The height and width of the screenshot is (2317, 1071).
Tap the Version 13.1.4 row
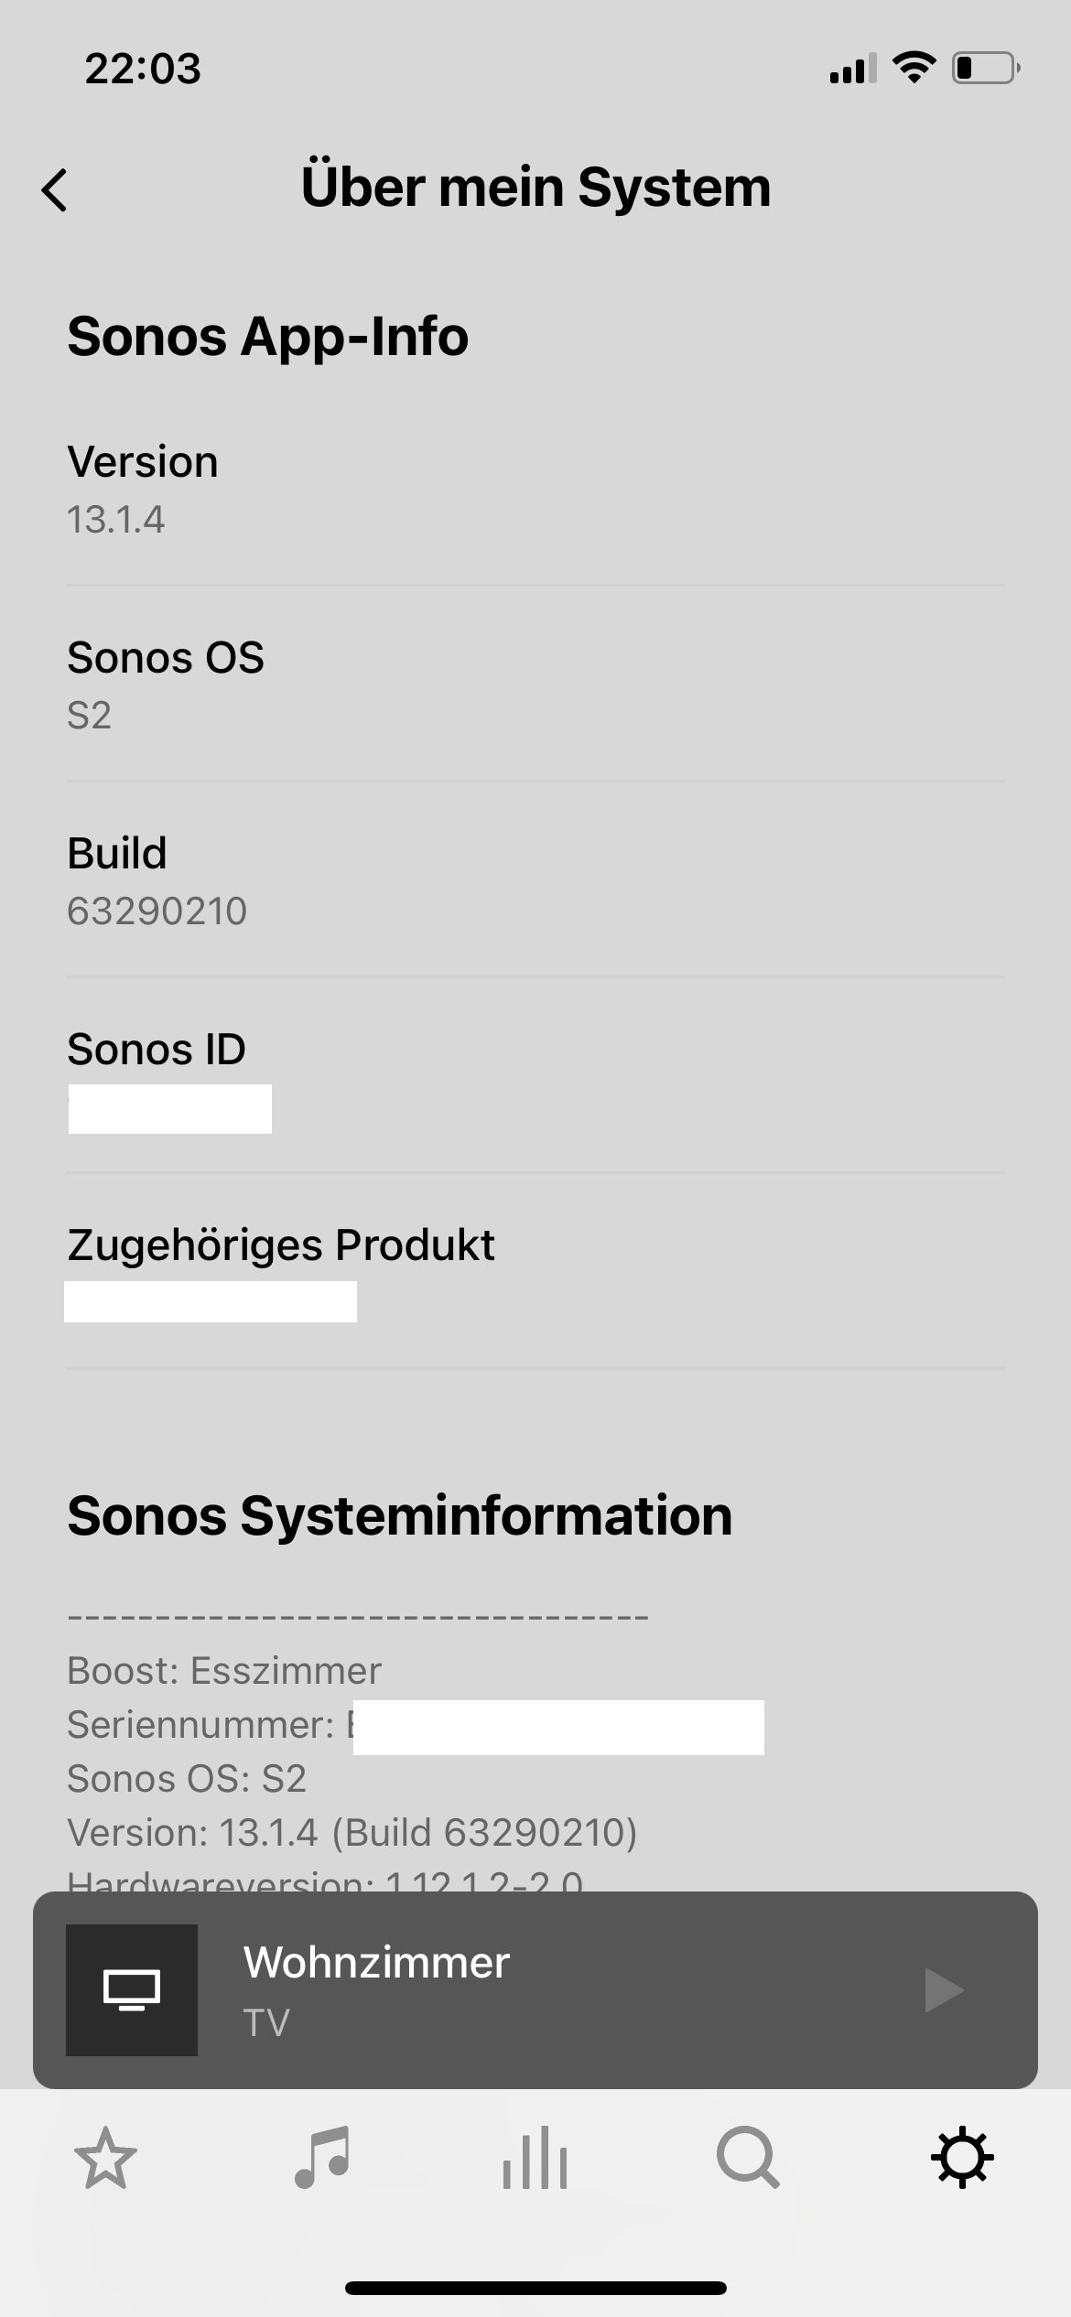pos(535,490)
